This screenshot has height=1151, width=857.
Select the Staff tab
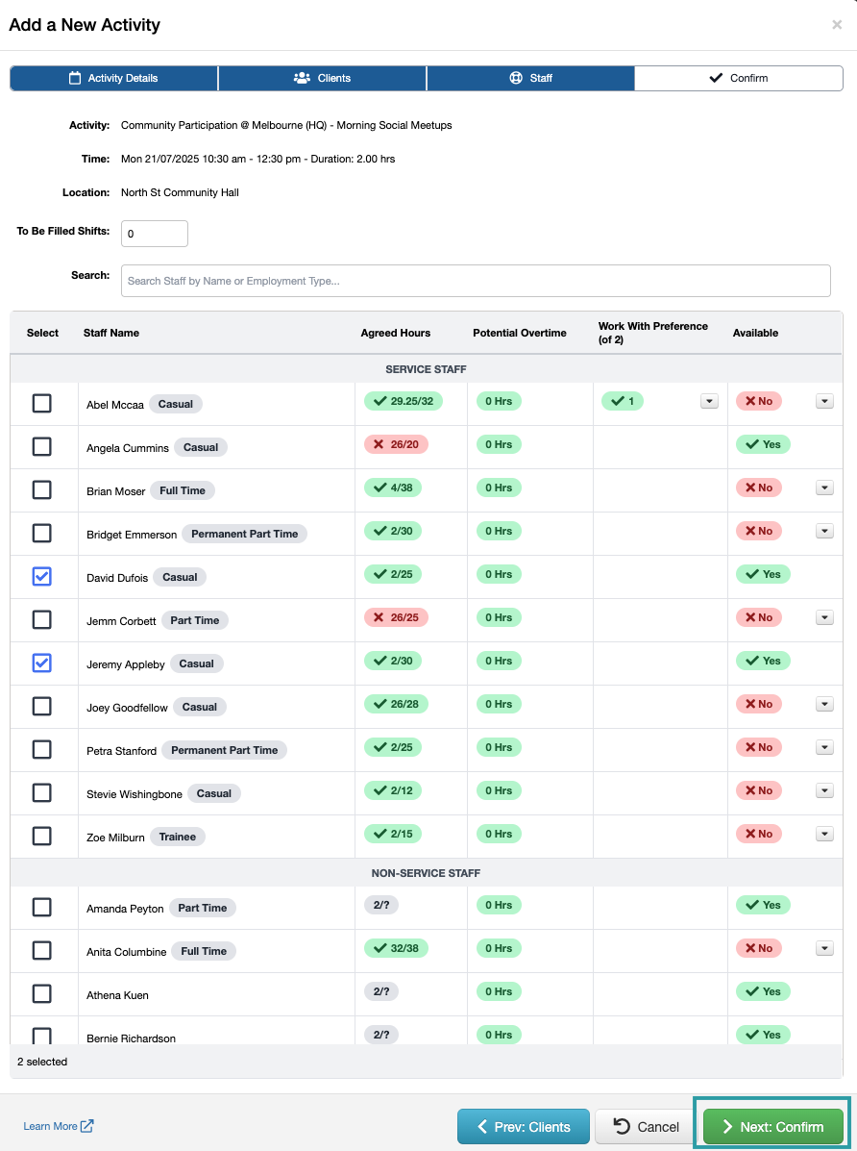coord(530,78)
